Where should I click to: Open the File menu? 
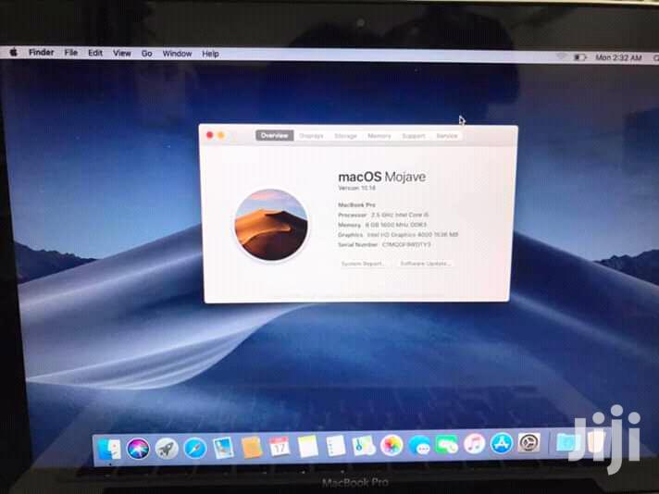(71, 53)
